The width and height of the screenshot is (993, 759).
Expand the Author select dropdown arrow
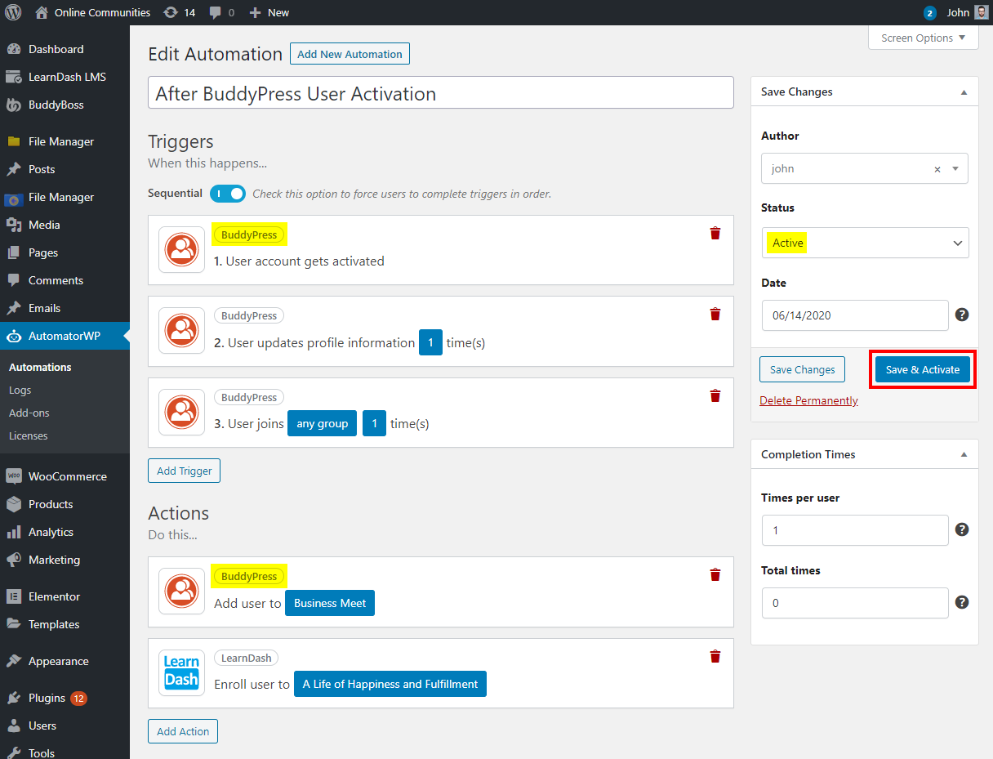955,169
